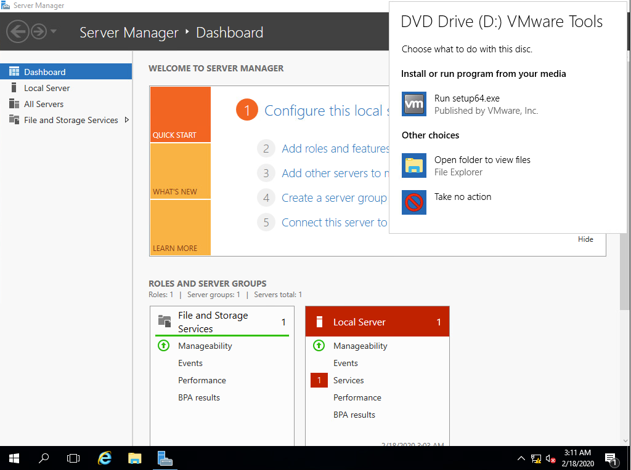Show hidden system tray icons chevron
This screenshot has width=631, height=470.
click(521, 458)
